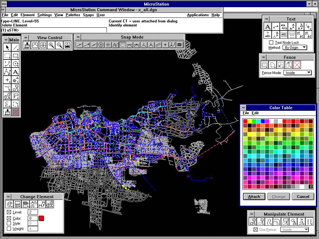This screenshot has height=239, width=319.
Task: Enable the Style checkbox in Change Element
Action: [9, 223]
